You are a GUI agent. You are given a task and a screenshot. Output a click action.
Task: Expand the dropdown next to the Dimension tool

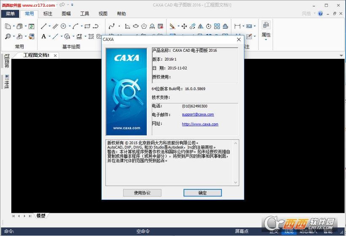(243, 26)
